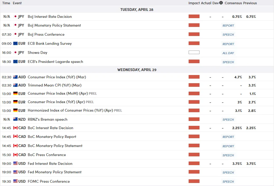The height and width of the screenshot is (186, 274).
Task: Click the 3.75% previous Fed rate value
Action: click(x=251, y=164)
